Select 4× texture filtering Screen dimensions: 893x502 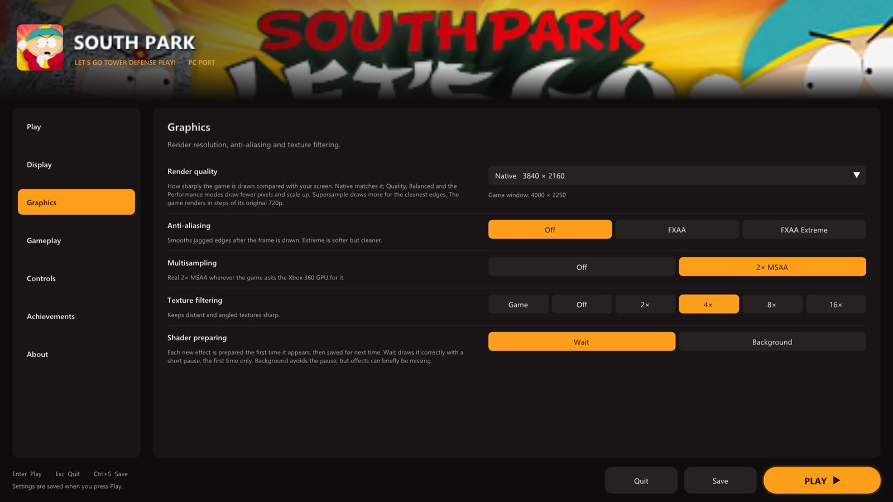709,304
